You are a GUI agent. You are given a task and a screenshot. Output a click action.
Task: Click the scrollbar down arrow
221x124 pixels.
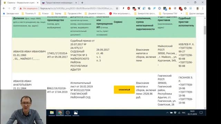[205, 108]
